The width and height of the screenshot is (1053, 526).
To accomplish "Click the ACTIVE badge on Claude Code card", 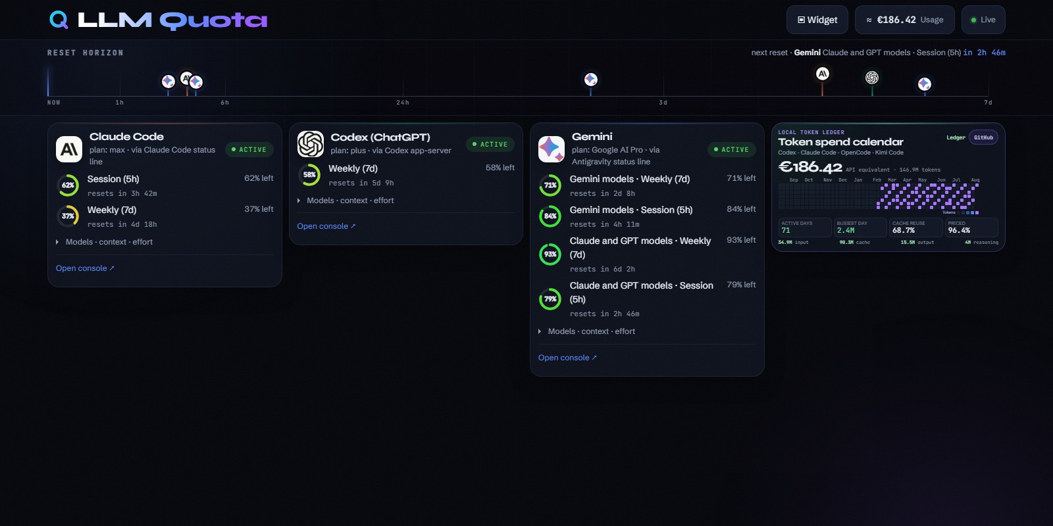I will click(x=249, y=150).
